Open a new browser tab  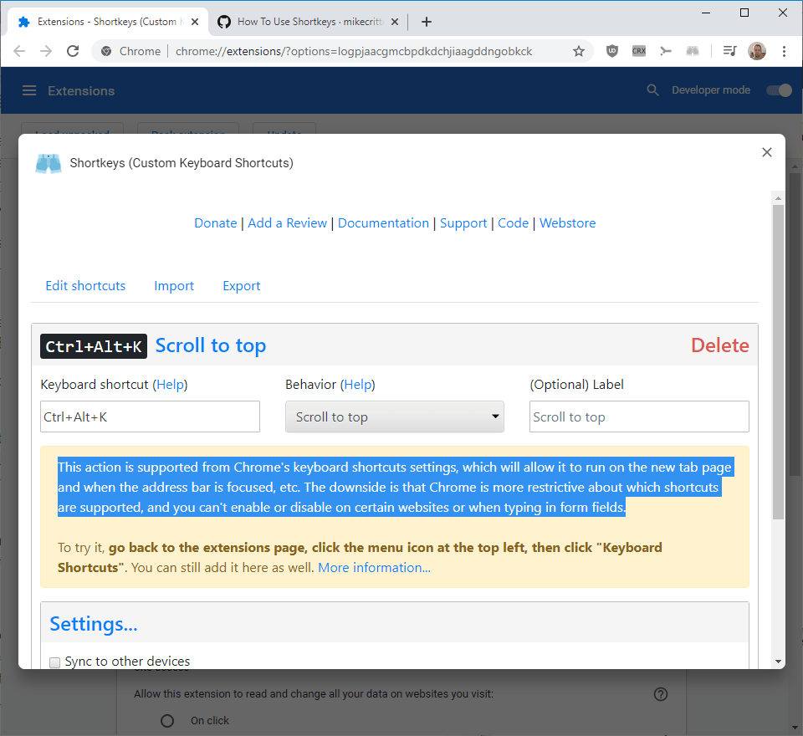(x=426, y=22)
